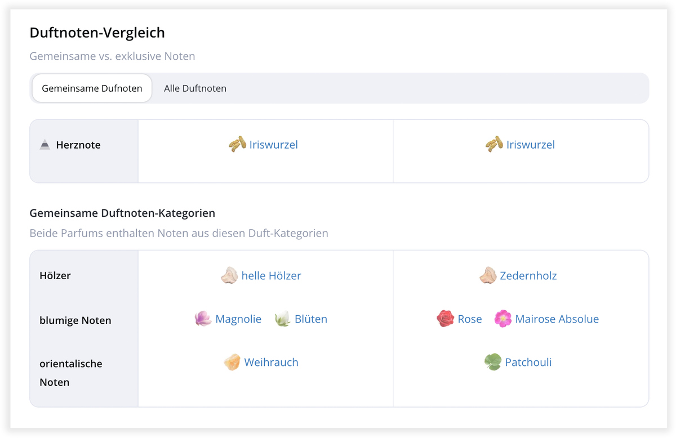Open the Zedernholz note link
Viewport: 676px width, 438px height.
coord(528,275)
